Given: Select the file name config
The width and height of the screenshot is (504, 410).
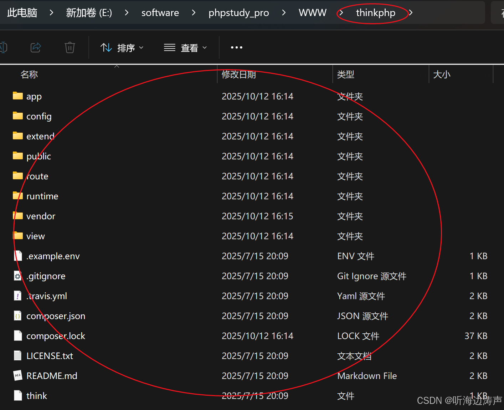Looking at the screenshot, I should 39,117.
